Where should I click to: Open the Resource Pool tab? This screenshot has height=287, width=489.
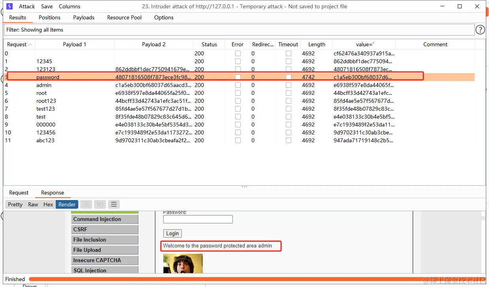pyautogui.click(x=124, y=17)
